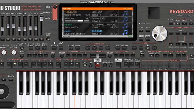Screen dimensions: 194x109
Task: Trigger Ending 3 button
Action: coord(77,65)
